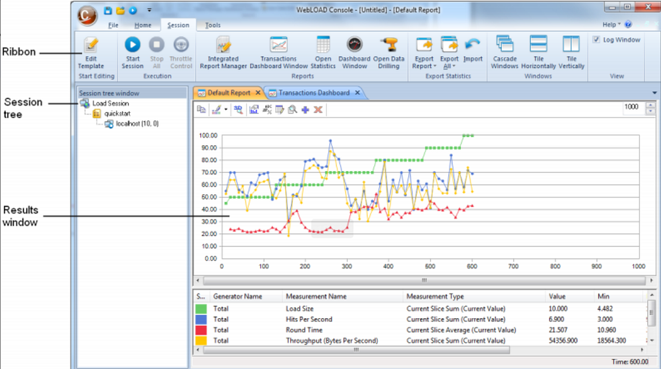Open the tab list dropdown arrow

tap(654, 93)
